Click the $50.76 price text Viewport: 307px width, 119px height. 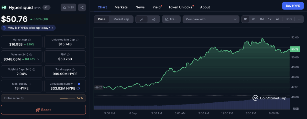pyautogui.click(x=14, y=19)
